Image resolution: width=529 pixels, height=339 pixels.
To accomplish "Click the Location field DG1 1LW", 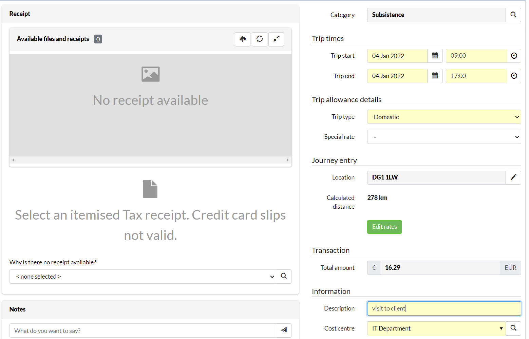I will coord(436,177).
